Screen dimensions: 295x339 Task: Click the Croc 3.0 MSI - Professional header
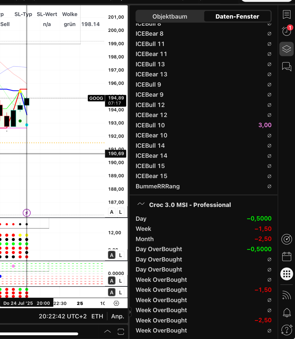[x=190, y=205]
